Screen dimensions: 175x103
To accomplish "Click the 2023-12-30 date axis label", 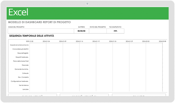I will pyautogui.click(x=29, y=41).
